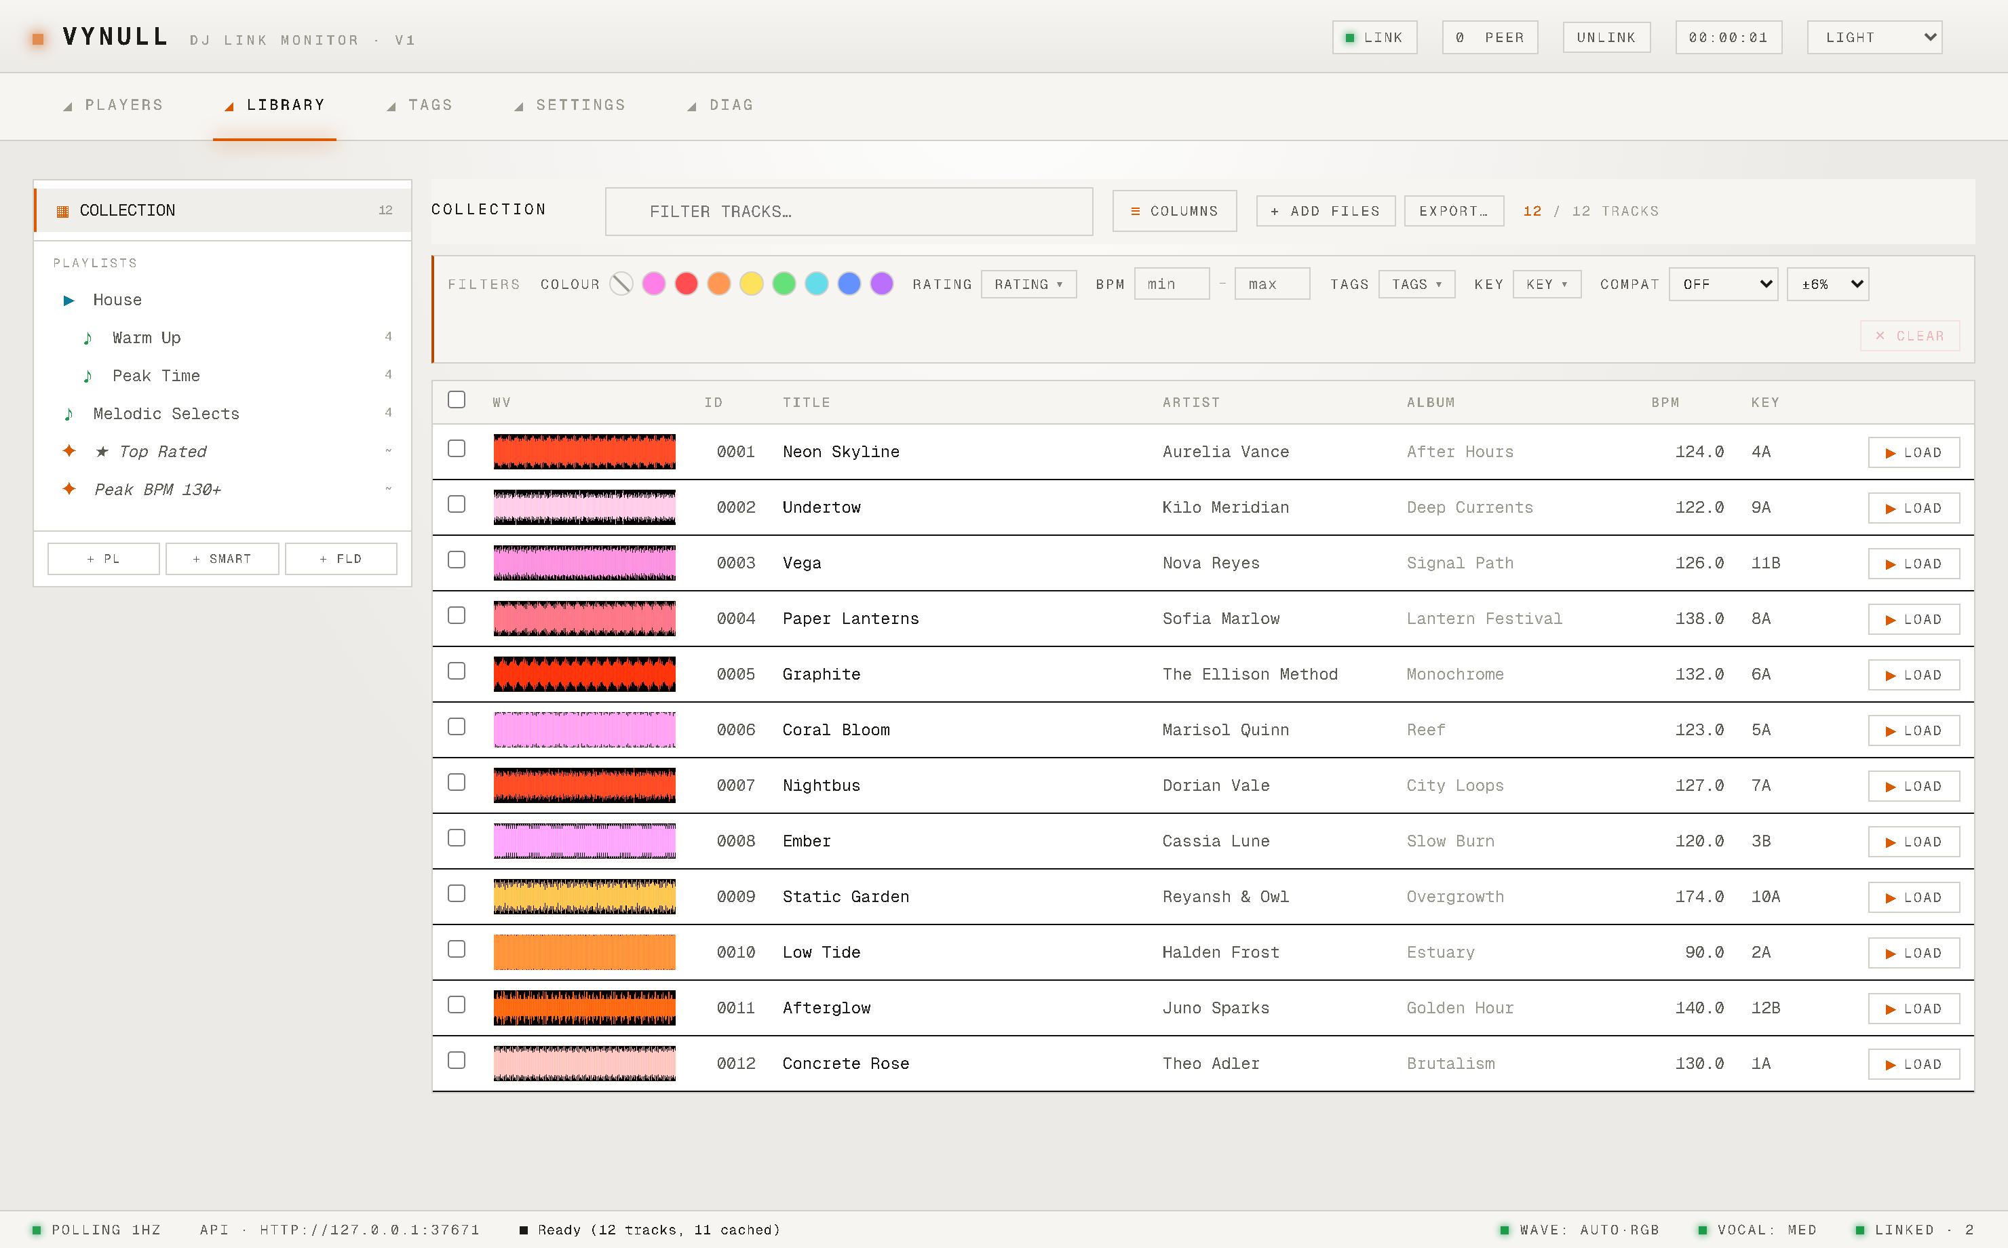This screenshot has height=1248, width=2008.
Task: Open the TAGS filter dropdown
Action: point(1416,284)
